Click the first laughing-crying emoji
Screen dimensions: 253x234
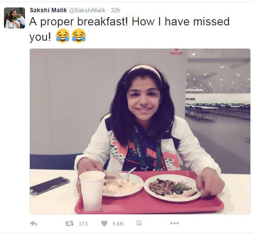63,36
